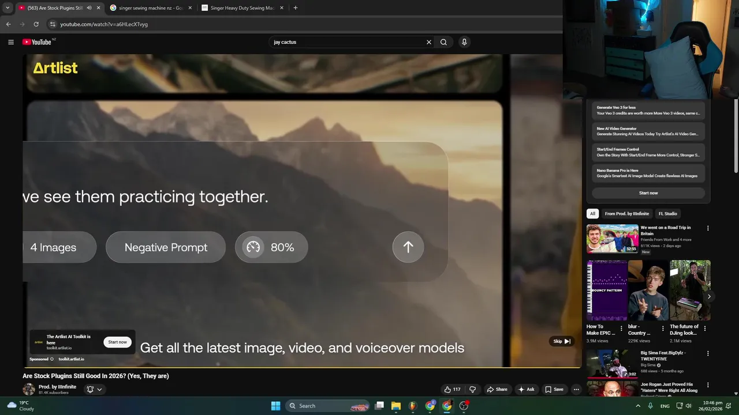Open the 'Bouncy Pattern' short thumbnail

(x=607, y=290)
